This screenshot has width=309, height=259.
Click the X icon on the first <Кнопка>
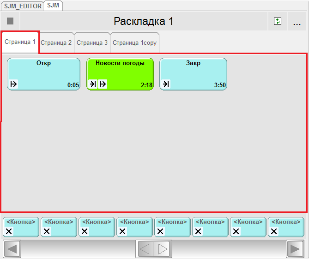click(9, 231)
